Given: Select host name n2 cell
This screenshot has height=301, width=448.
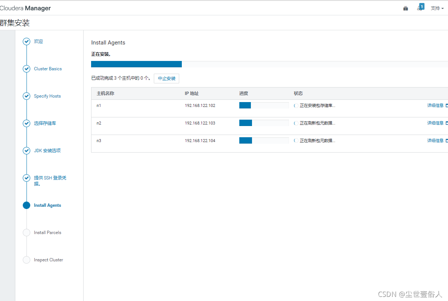Looking at the screenshot, I should tap(99, 123).
